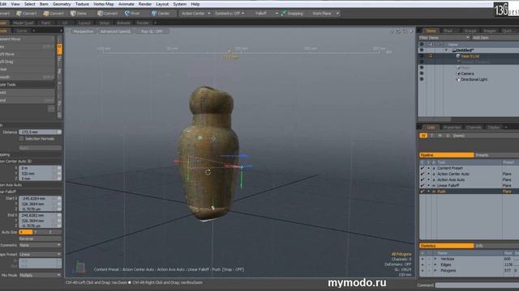The width and height of the screenshot is (519, 291).
Task: Open the Geometry menu
Action: (x=62, y=4)
